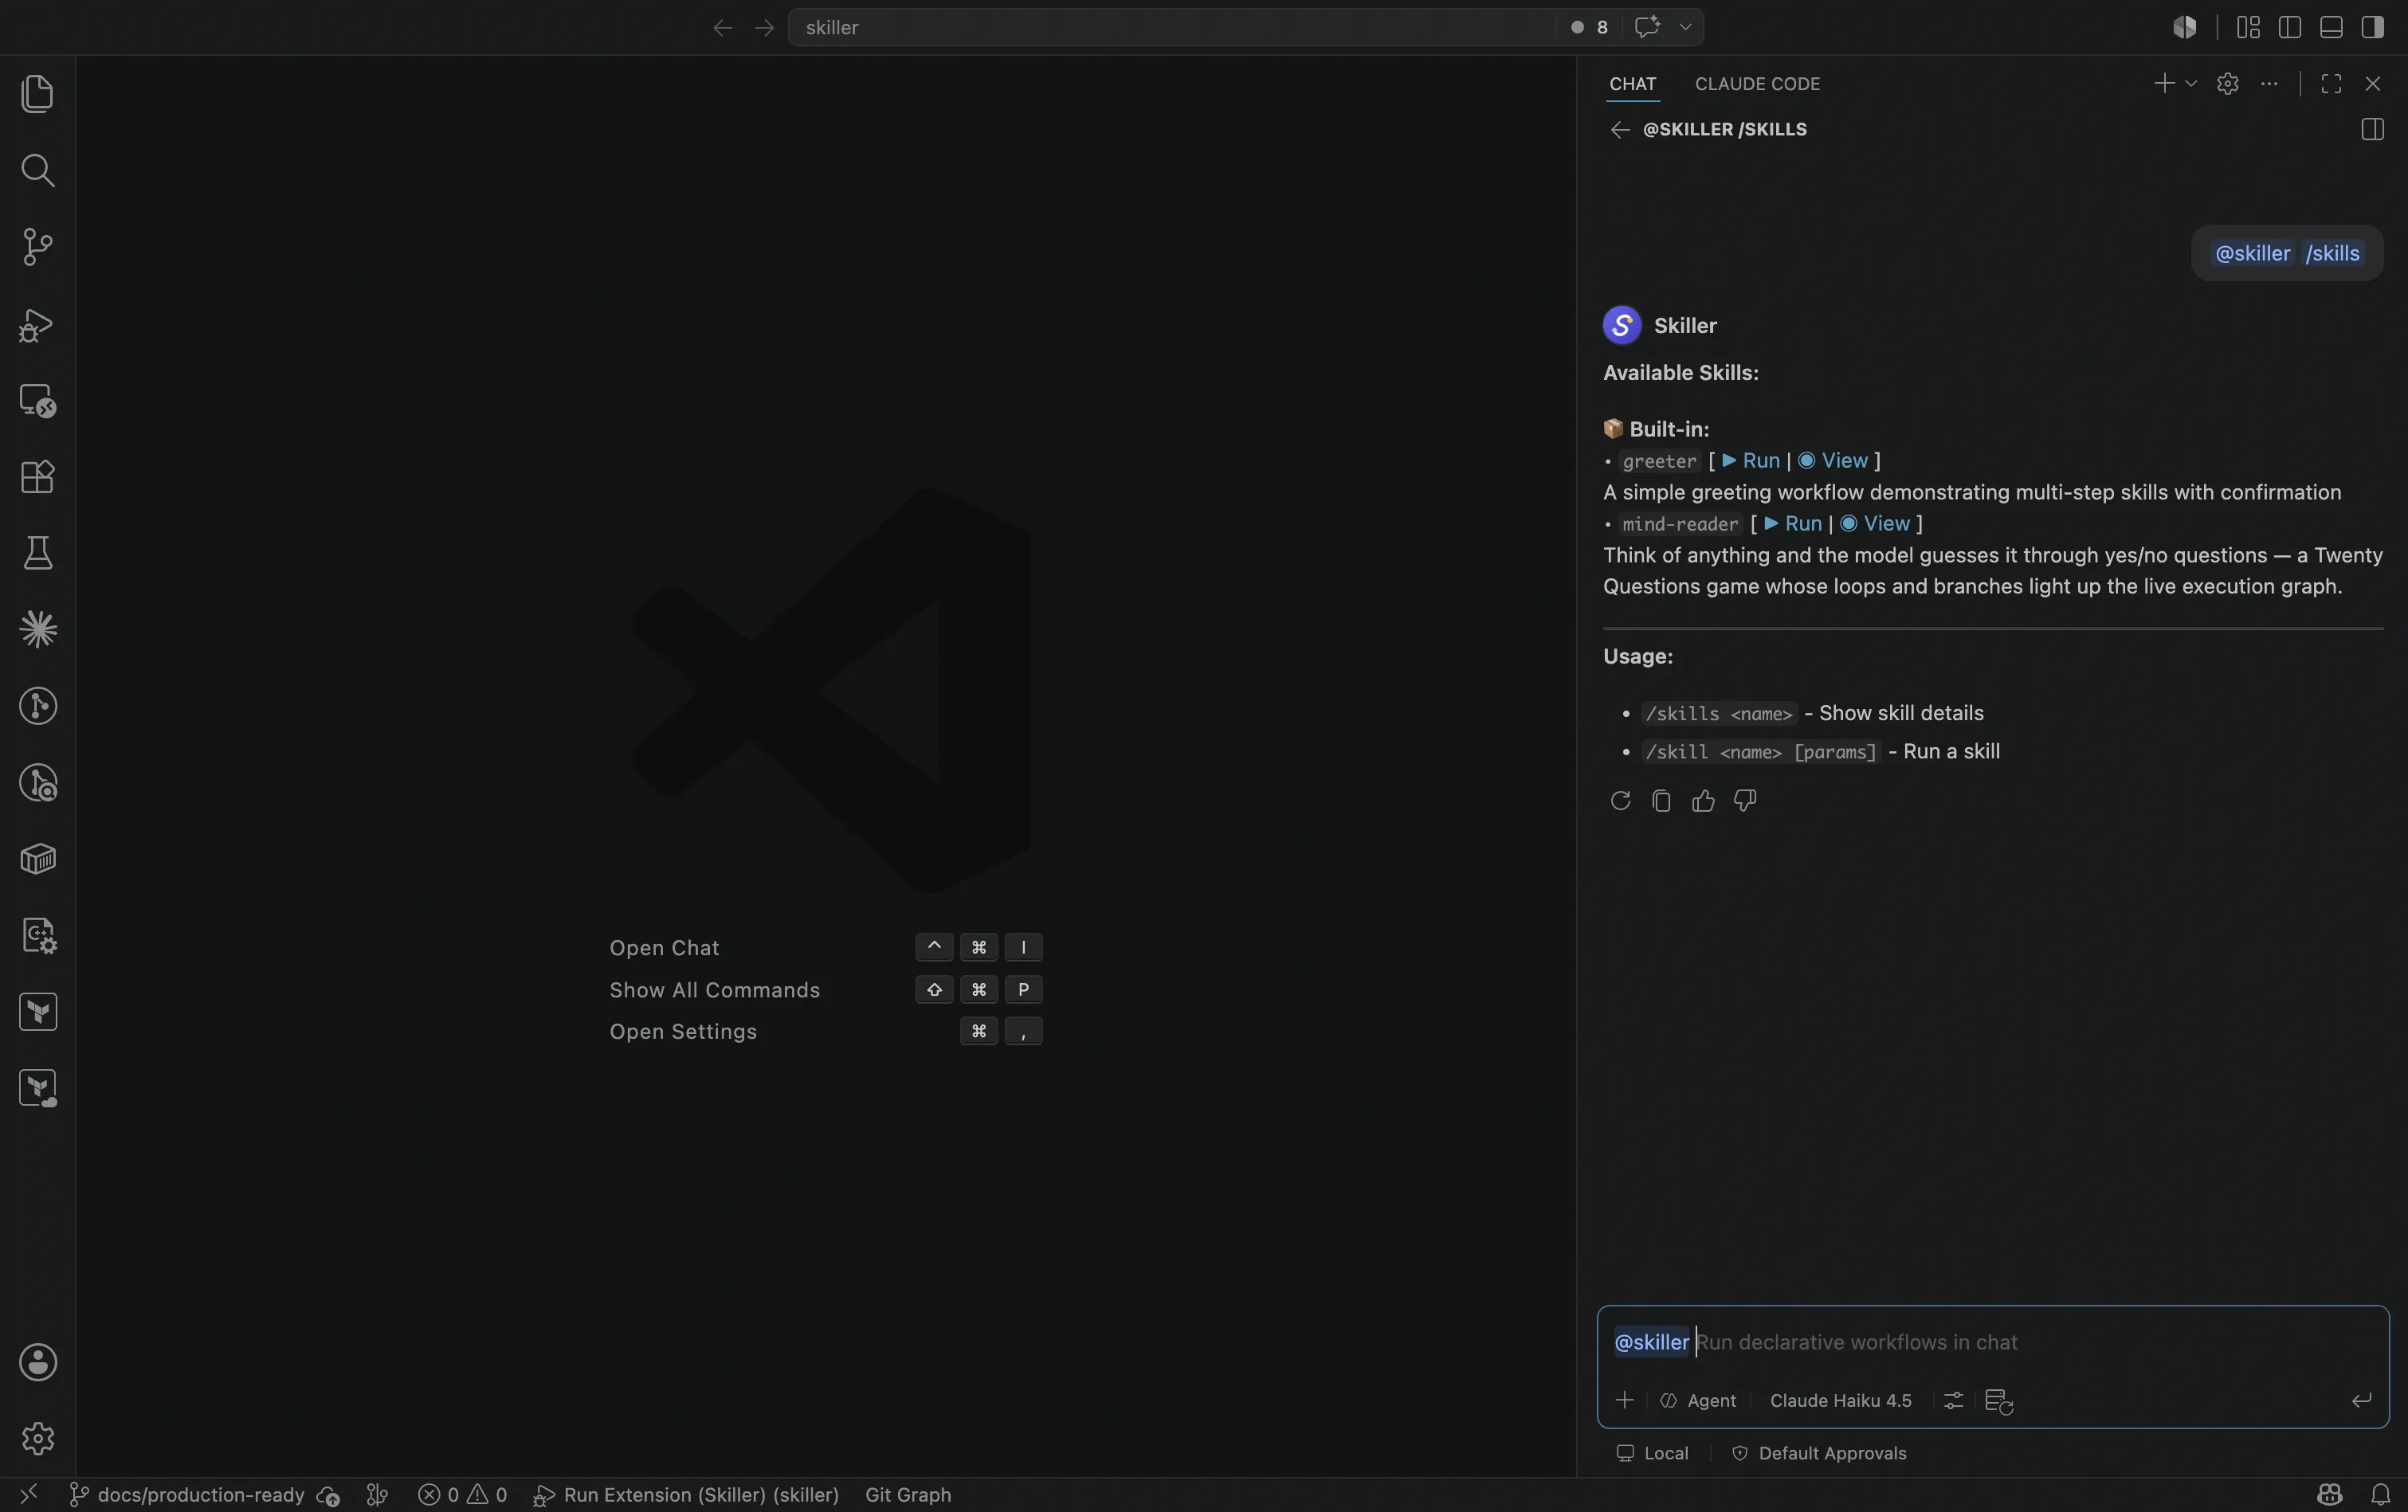Open the Claude Haiku 4.5 model picker

pyautogui.click(x=1840, y=1400)
